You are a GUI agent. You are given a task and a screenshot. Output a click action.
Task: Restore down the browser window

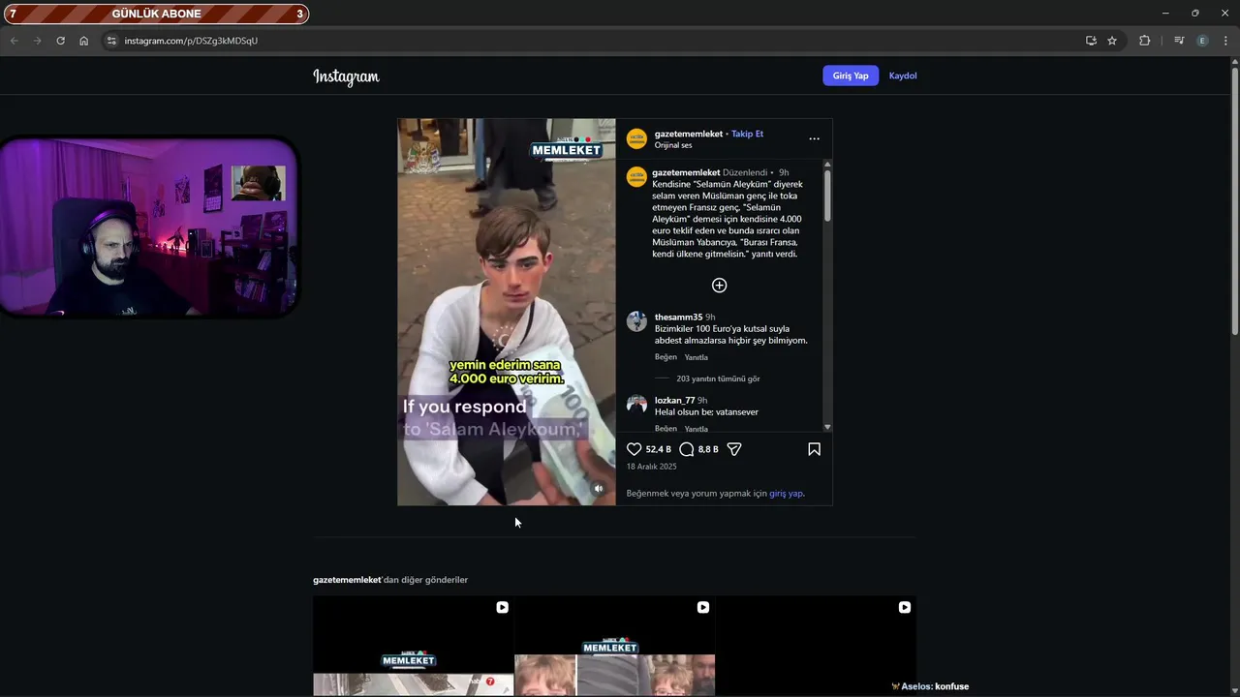point(1194,13)
